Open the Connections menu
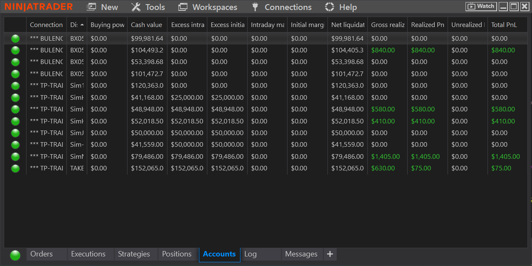The width and height of the screenshot is (532, 266). tap(282, 7)
